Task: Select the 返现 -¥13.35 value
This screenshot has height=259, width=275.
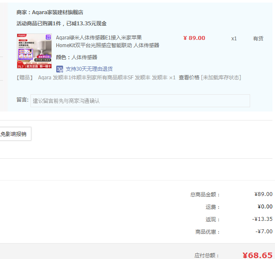Action: (x=263, y=219)
